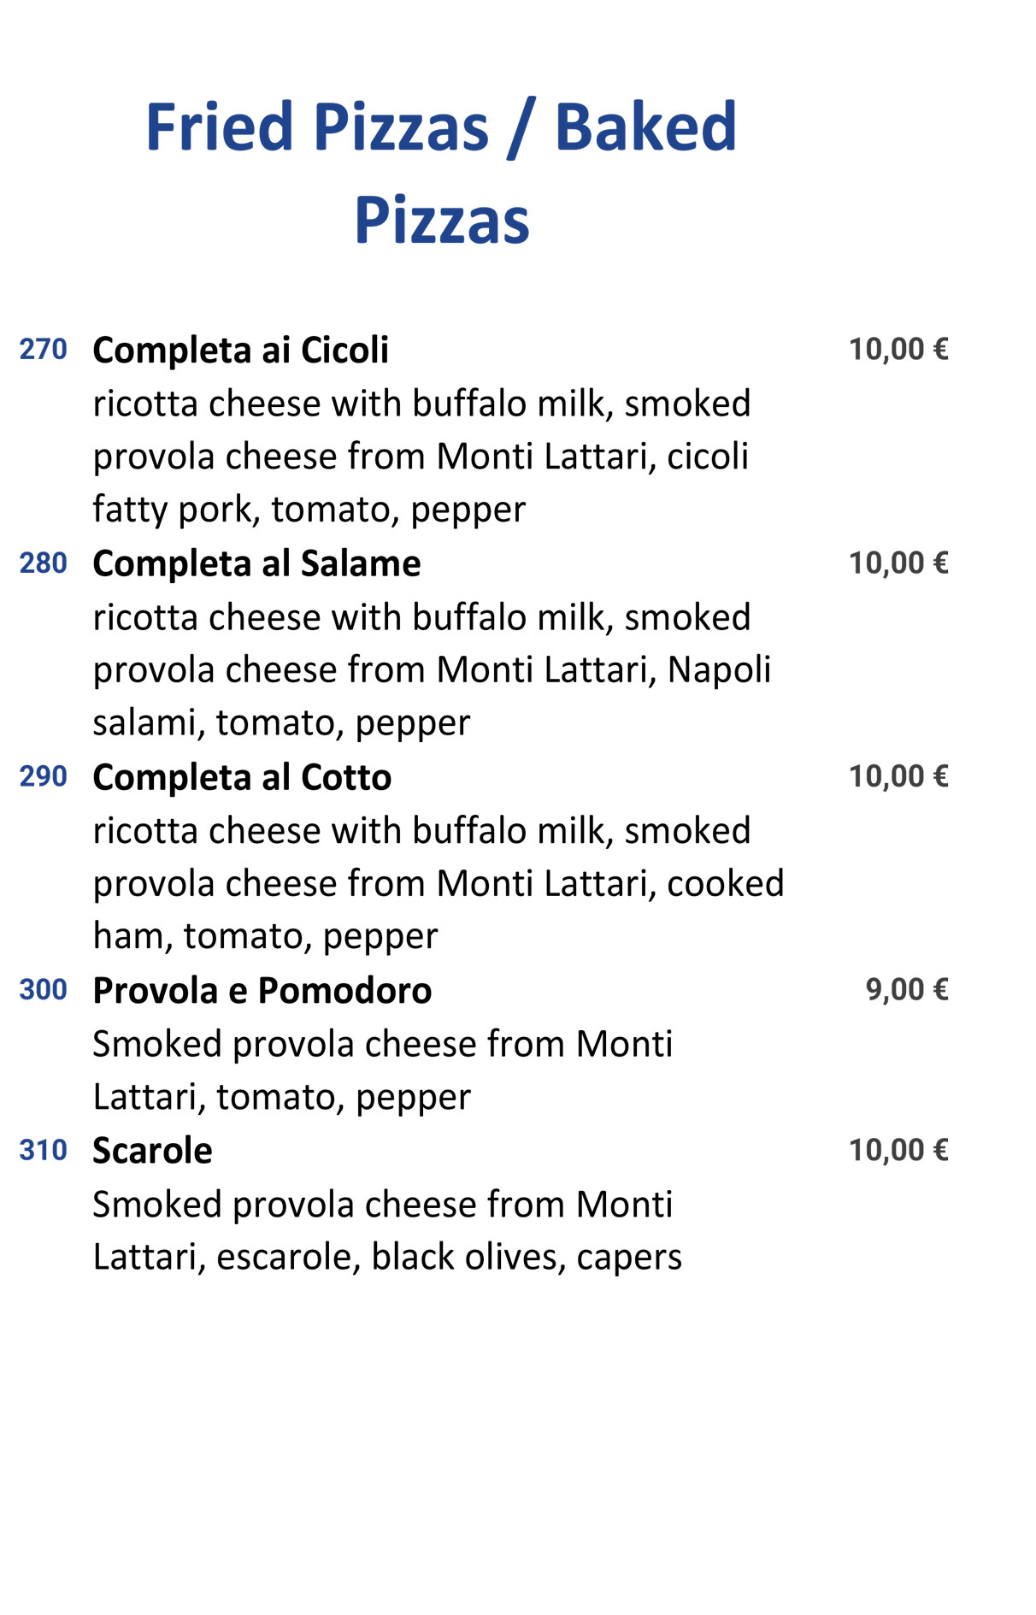Click item number 270
The height and width of the screenshot is (1615, 1036).
(x=43, y=350)
